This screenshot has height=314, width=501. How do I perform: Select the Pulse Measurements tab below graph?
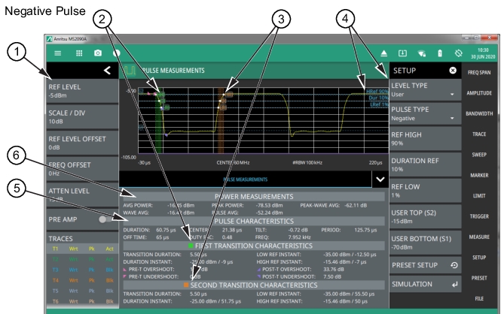click(246, 180)
